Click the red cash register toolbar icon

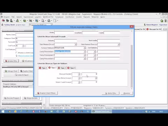tap(3, 21)
